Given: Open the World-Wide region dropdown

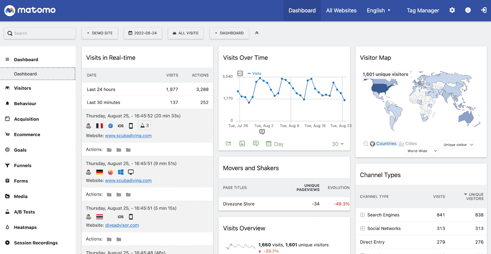Looking at the screenshot, I should point(421,151).
